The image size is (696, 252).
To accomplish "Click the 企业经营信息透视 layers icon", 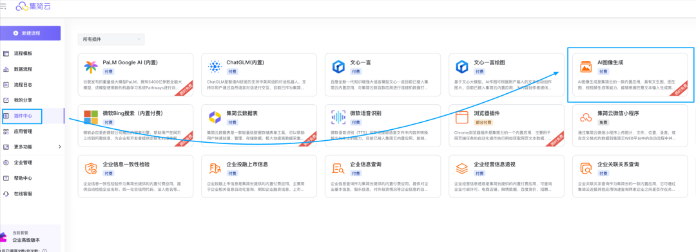I will click(463, 168).
